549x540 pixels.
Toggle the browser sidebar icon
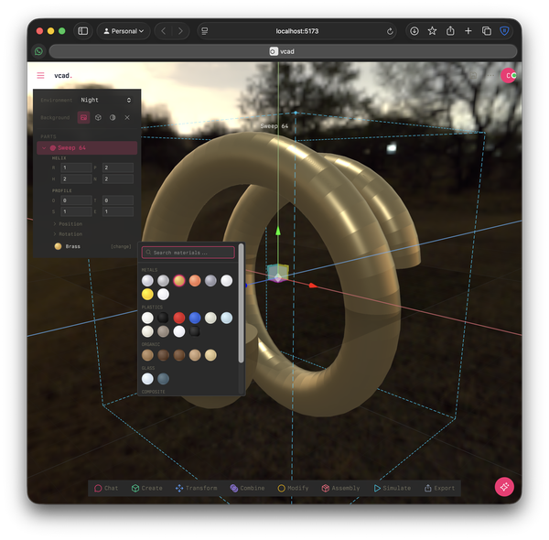(83, 31)
